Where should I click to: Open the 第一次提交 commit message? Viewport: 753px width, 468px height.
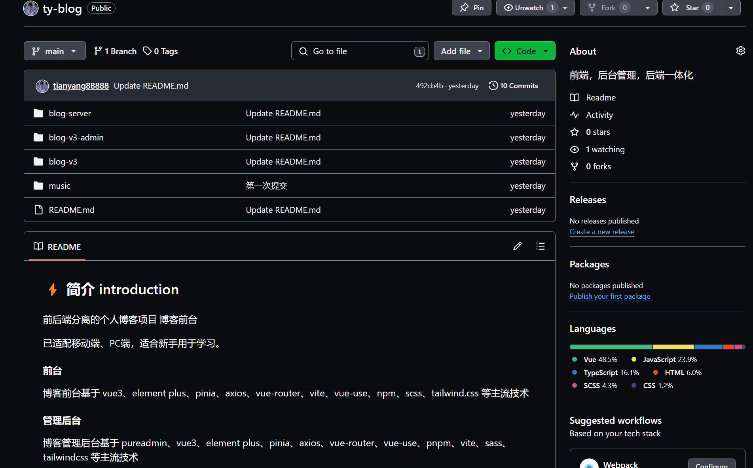tap(266, 186)
